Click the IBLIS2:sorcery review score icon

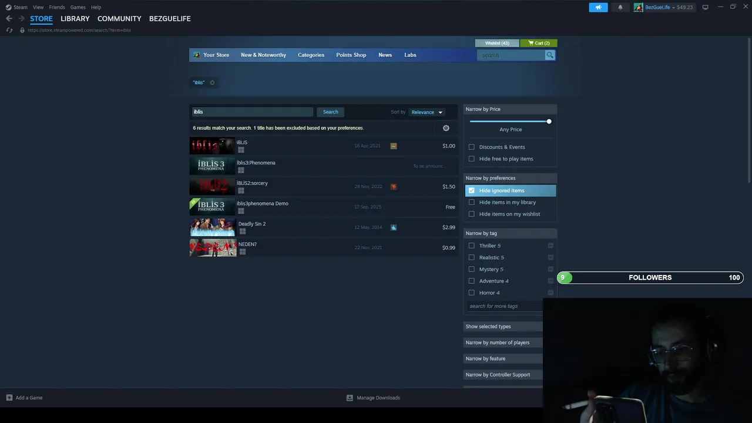click(x=394, y=187)
